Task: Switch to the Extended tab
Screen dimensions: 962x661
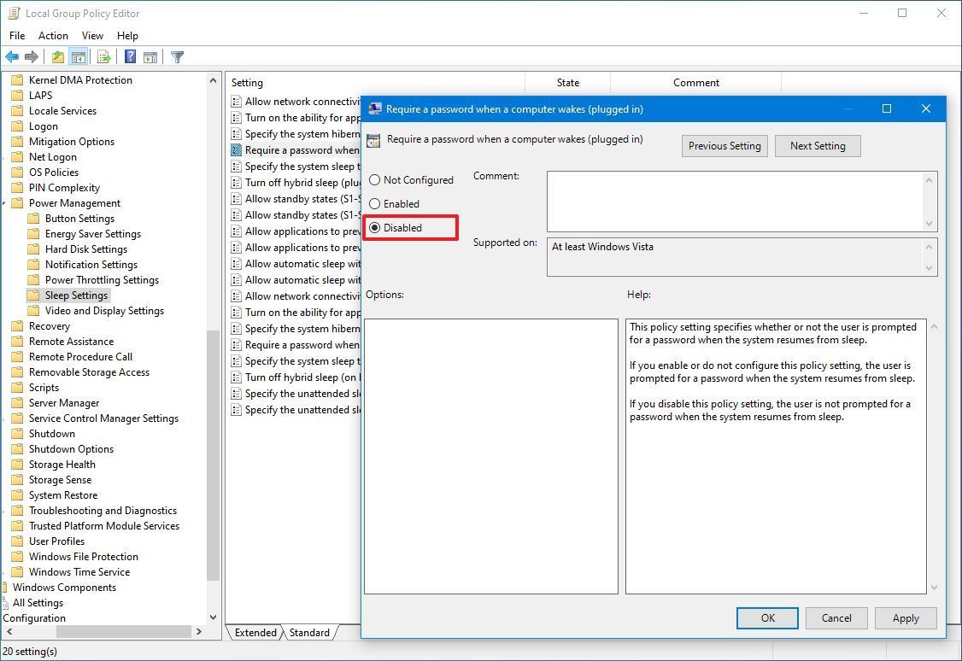Action: point(255,633)
